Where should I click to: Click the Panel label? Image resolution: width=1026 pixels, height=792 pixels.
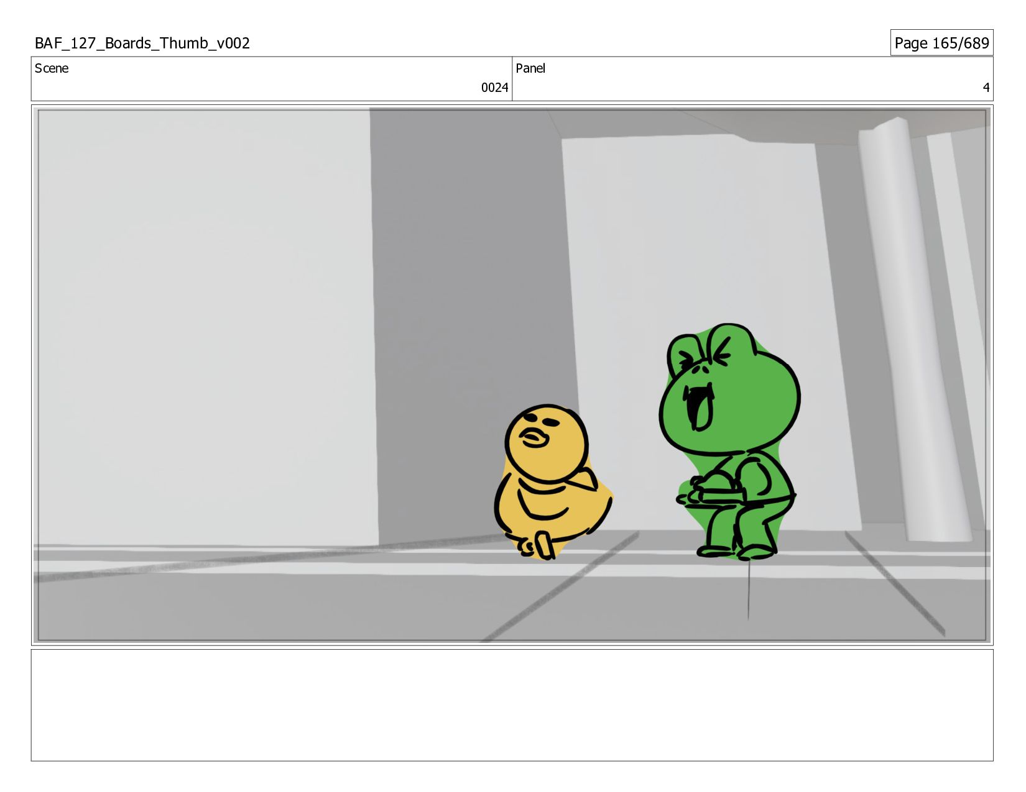click(x=530, y=68)
